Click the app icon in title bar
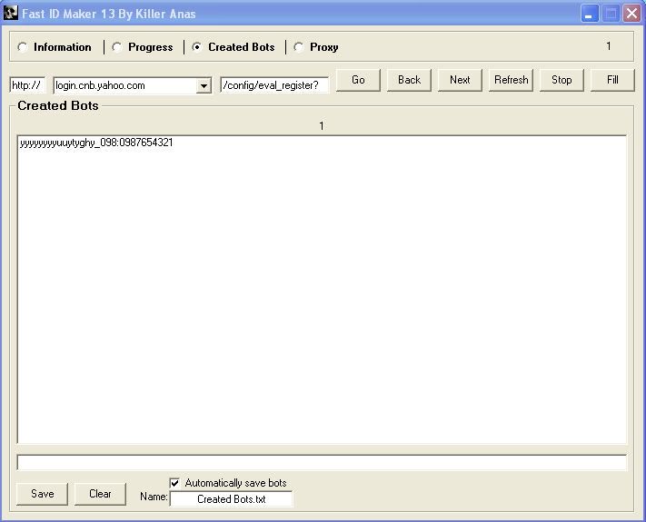646x522 pixels. (11, 14)
